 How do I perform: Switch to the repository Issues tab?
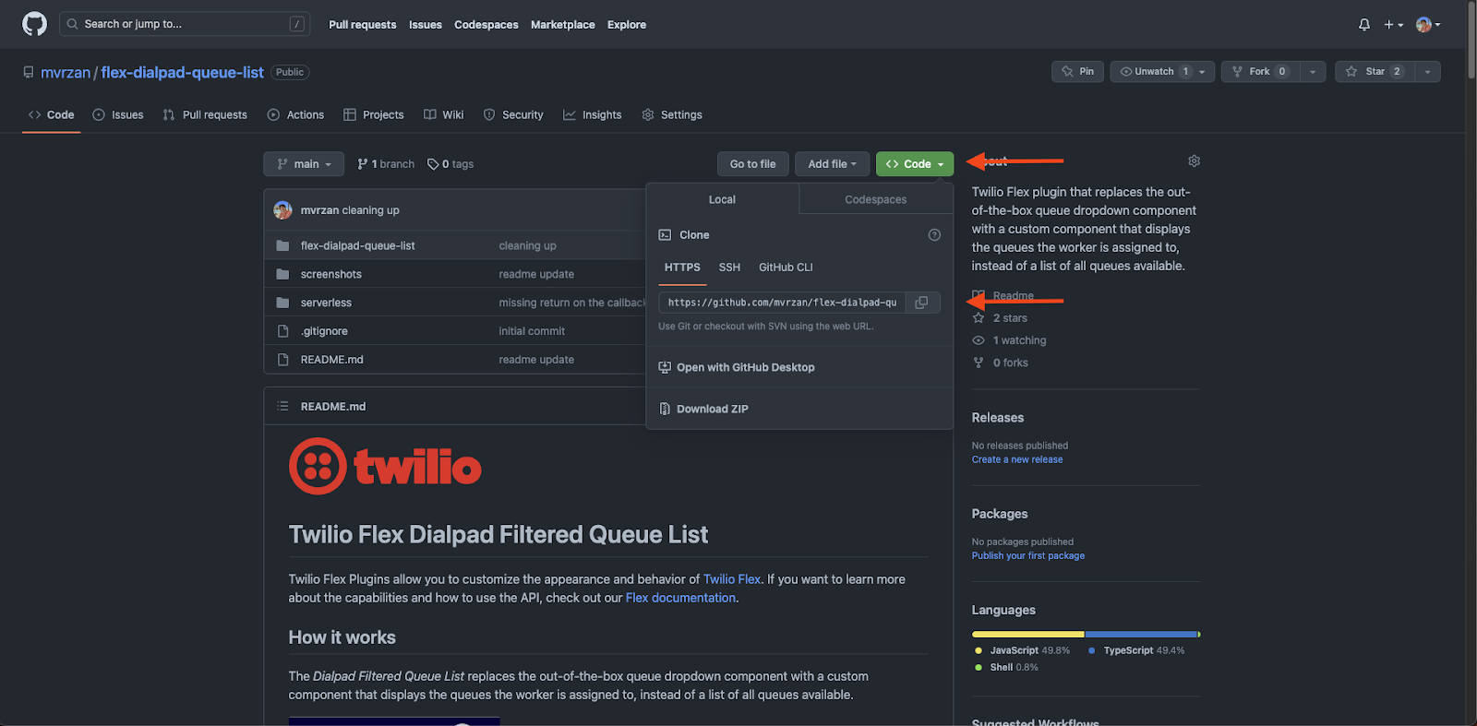click(118, 114)
